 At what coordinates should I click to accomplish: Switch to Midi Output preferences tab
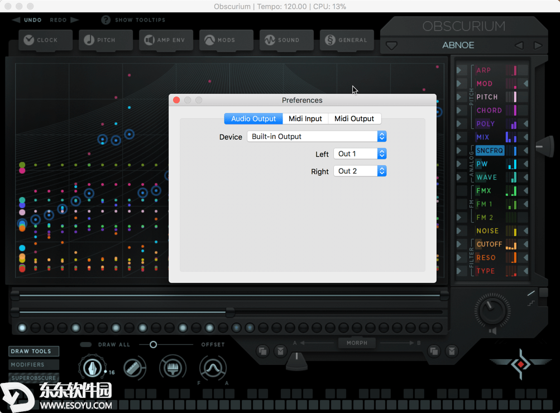pos(355,118)
